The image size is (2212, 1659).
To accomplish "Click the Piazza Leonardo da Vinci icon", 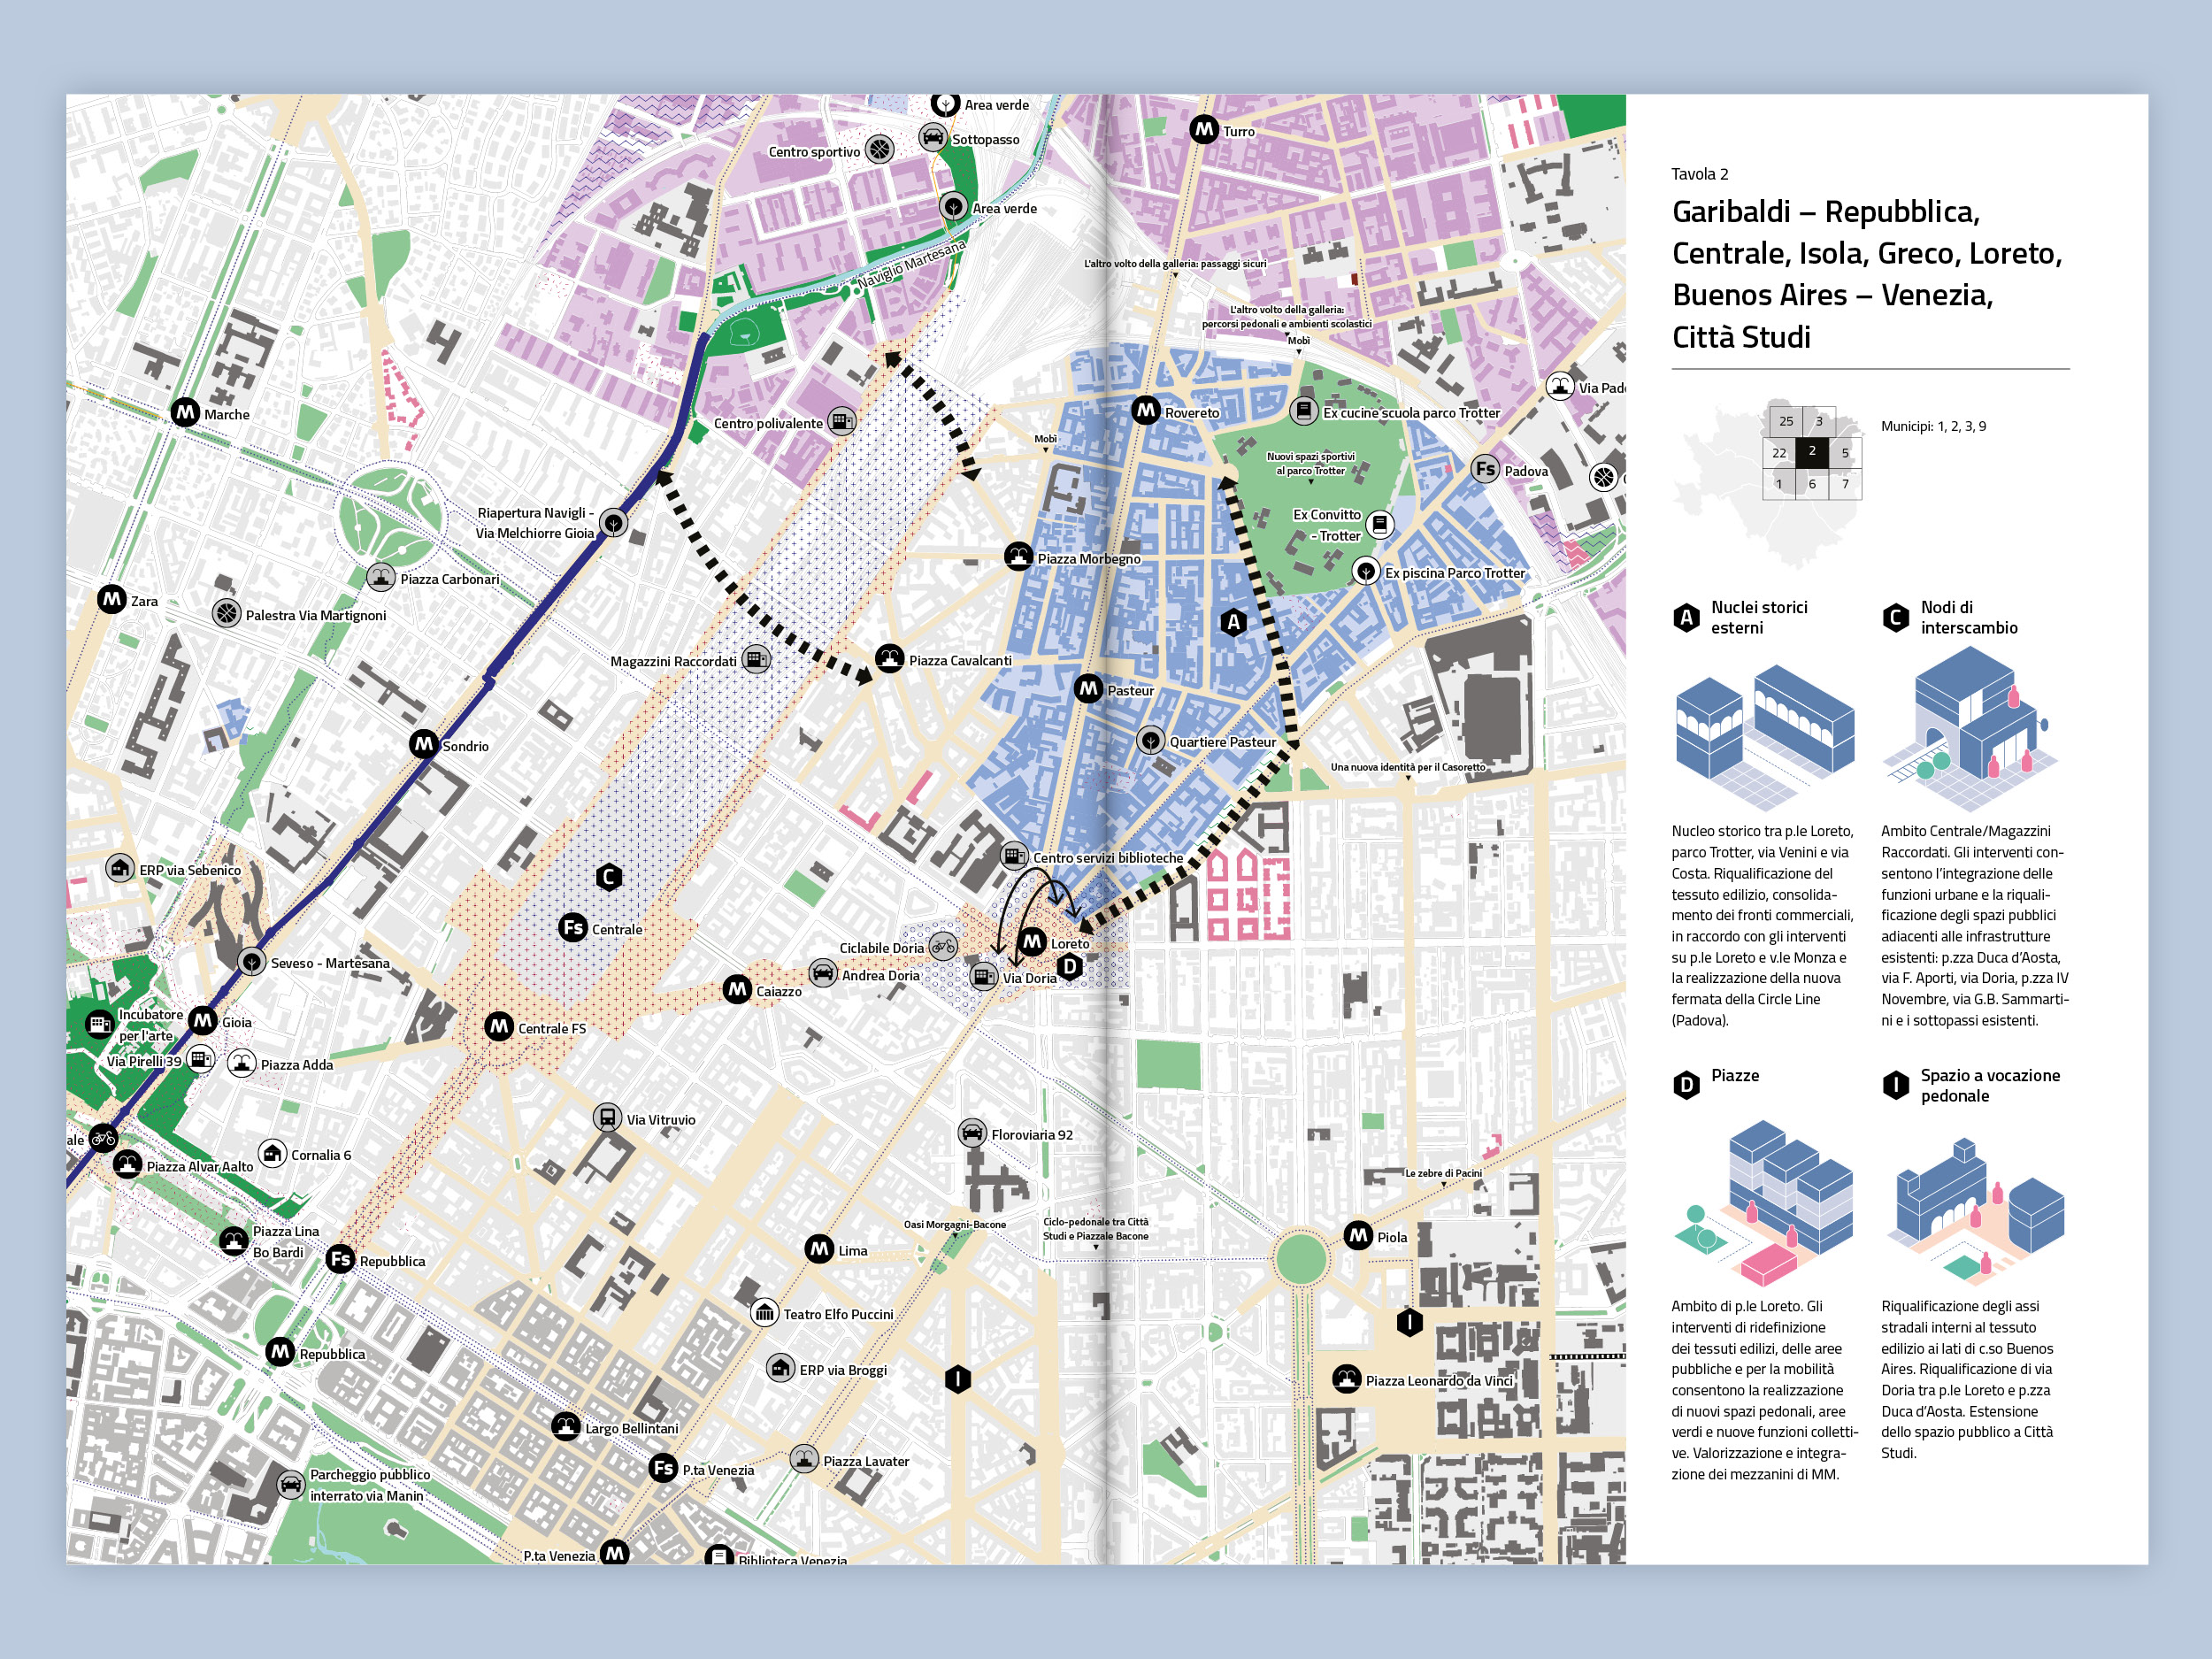I will click(x=1346, y=1379).
